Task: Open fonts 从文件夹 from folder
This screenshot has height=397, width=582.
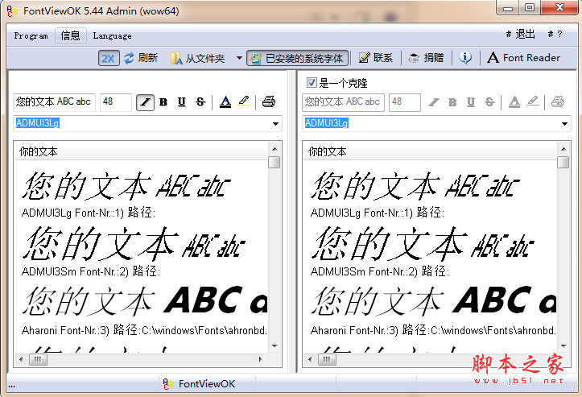Action: (x=197, y=58)
